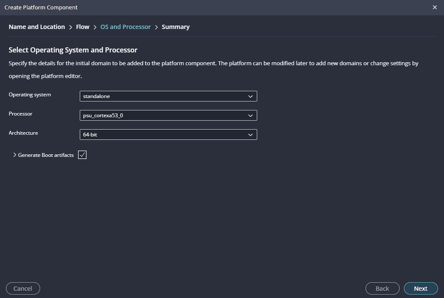Click chevron separator after Flow

[95, 27]
